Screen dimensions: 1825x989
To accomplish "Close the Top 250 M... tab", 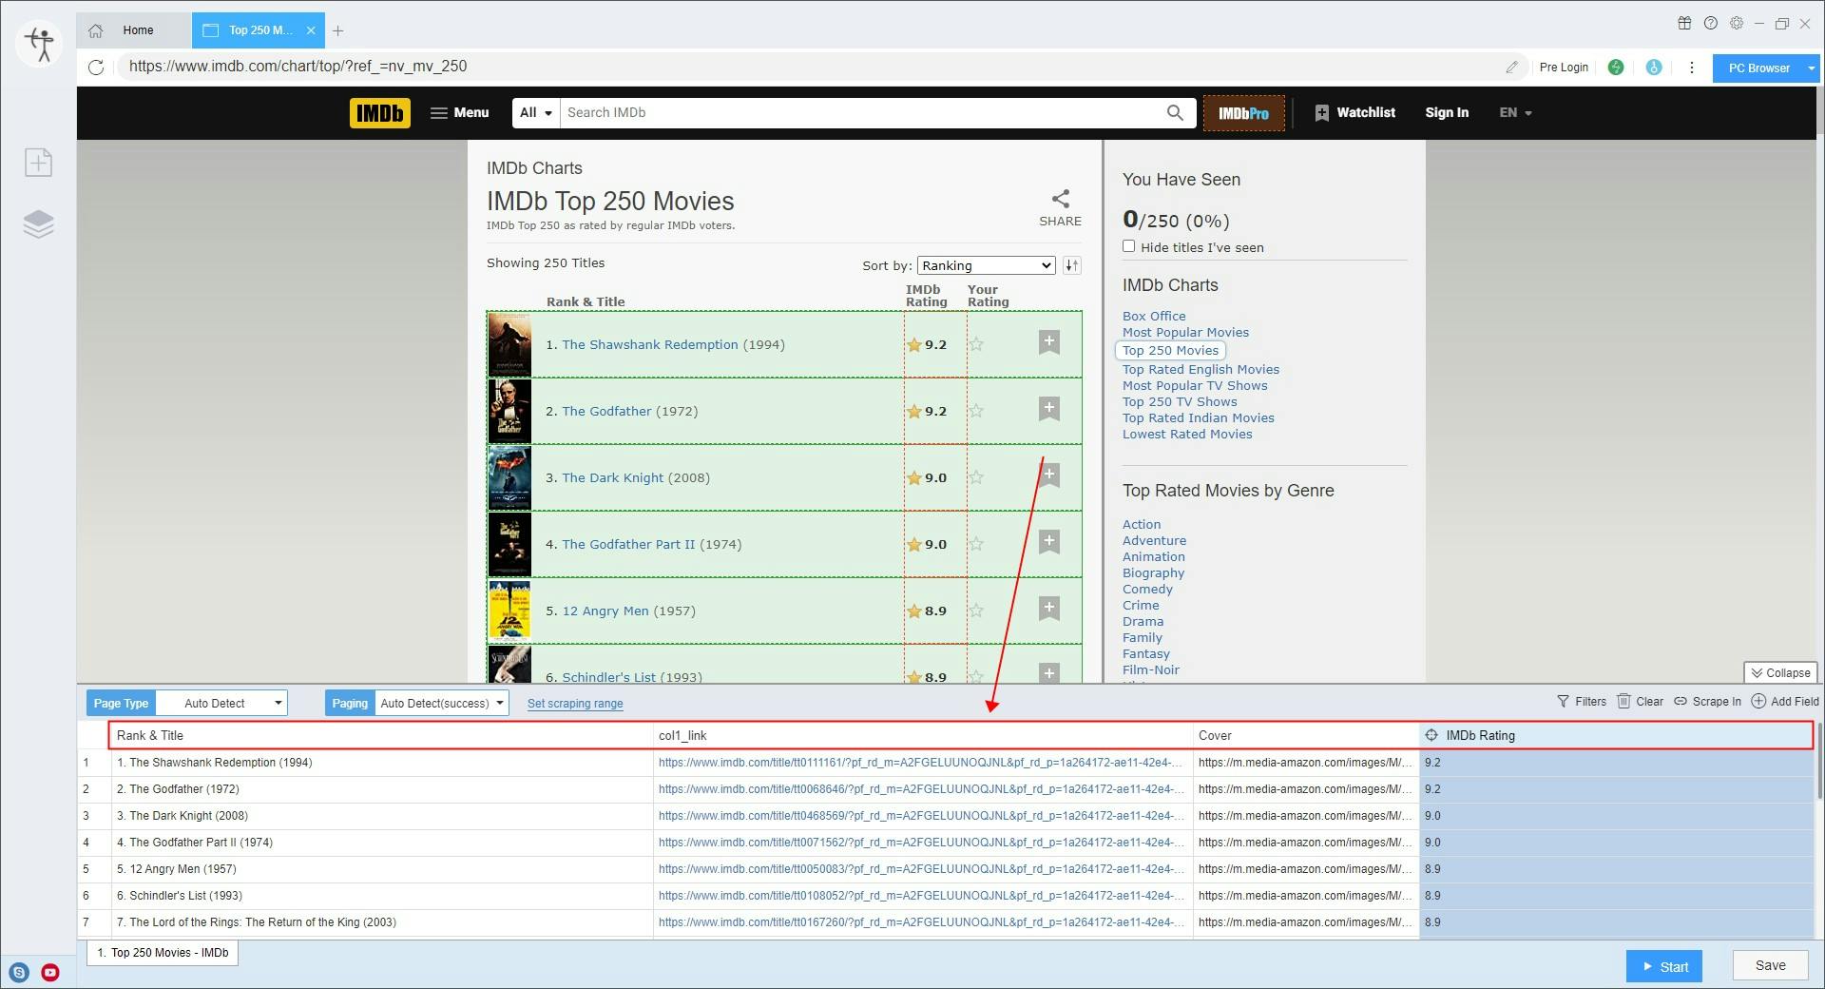I will tap(311, 30).
